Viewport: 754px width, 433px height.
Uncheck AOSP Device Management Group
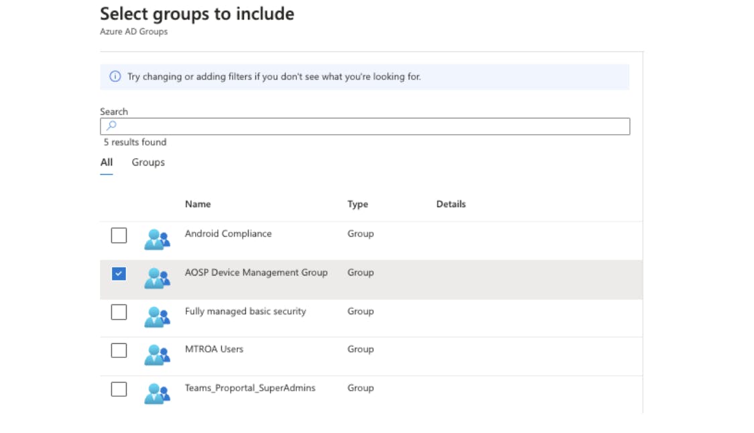pyautogui.click(x=119, y=273)
